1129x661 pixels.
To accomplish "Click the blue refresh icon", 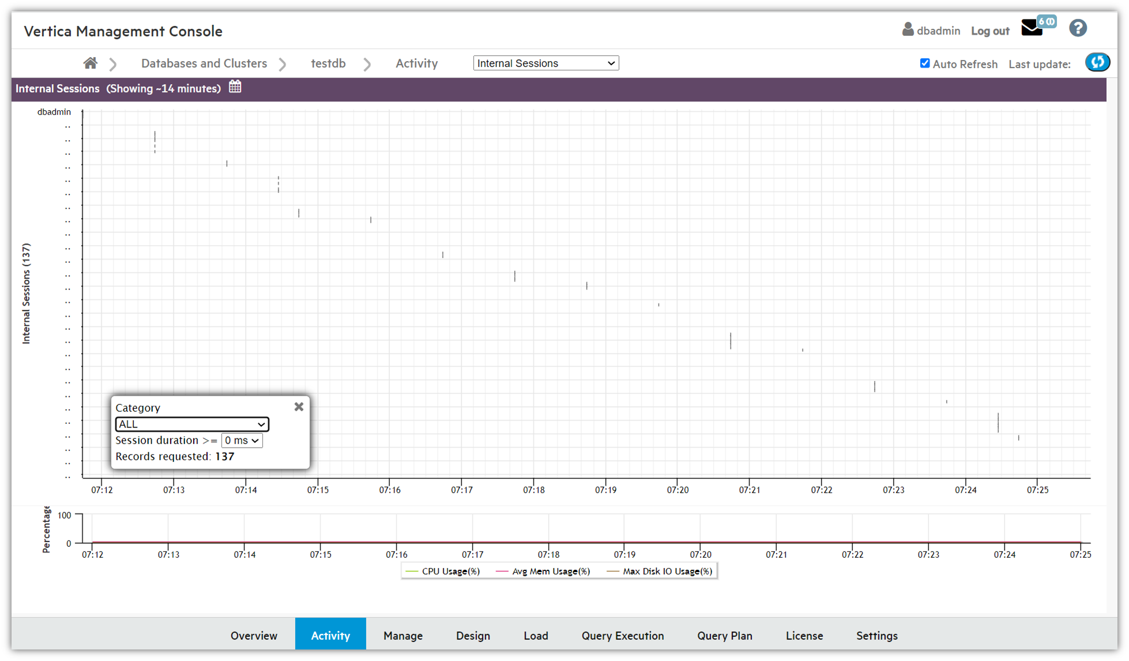I will click(1097, 62).
